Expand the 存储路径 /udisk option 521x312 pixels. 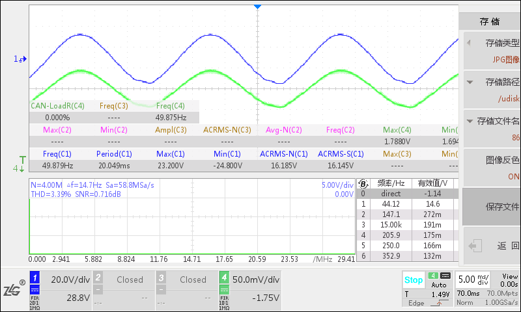492,90
